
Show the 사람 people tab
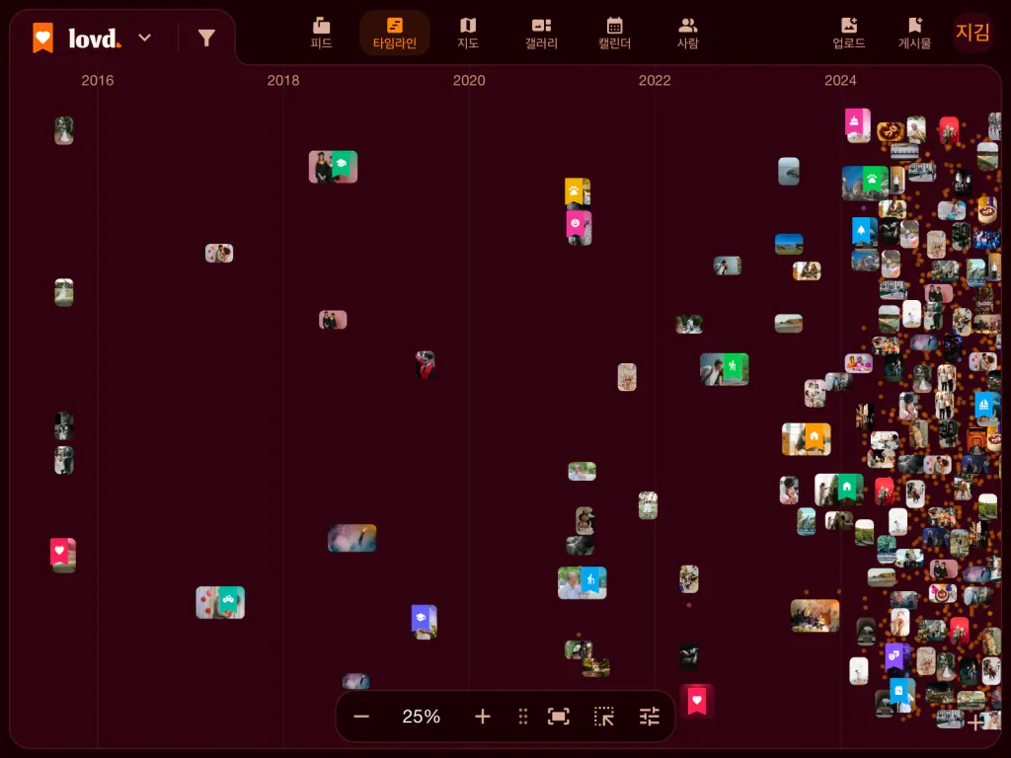pyautogui.click(x=688, y=34)
